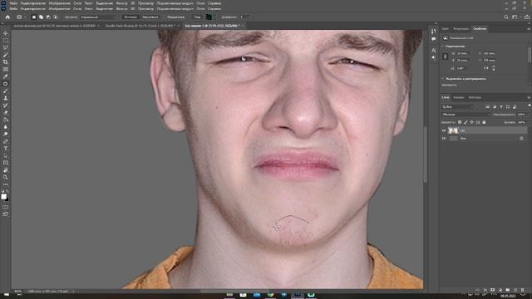The image size is (532, 299).
Task: Choose Subtract from selection mode in options bar
Action: point(48,17)
